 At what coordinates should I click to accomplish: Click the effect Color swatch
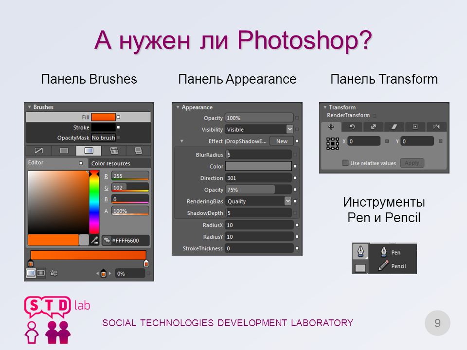pyautogui.click(x=258, y=166)
